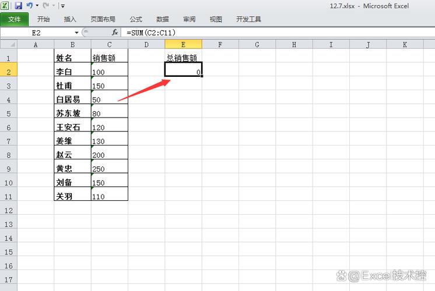435x291 pixels.
Task: Click the 杜甫 name cell
Action: click(72, 83)
